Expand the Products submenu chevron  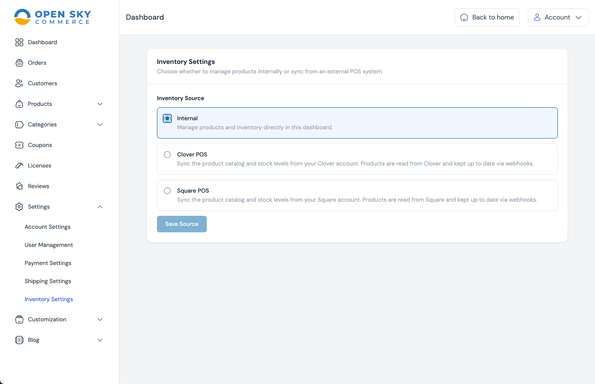[x=100, y=104]
